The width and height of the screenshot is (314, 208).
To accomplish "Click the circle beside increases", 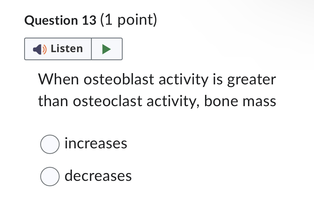I will 50,144.
